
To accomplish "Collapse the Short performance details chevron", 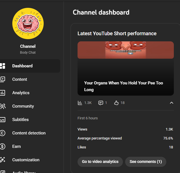I will [x=172, y=103].
